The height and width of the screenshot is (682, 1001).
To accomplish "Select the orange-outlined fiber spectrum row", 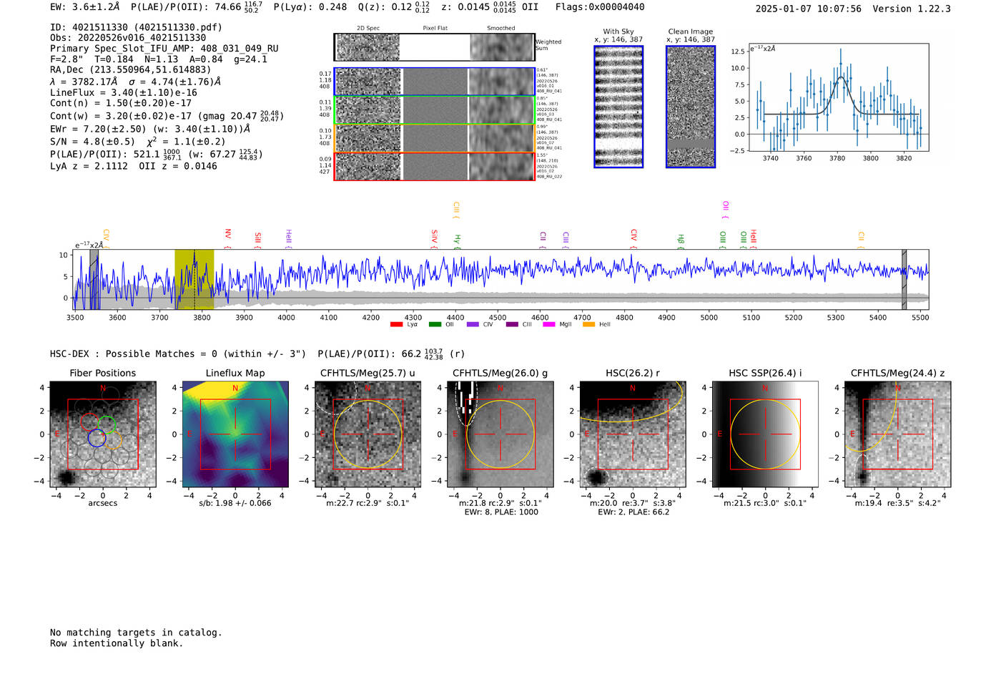I will pyautogui.click(x=434, y=138).
